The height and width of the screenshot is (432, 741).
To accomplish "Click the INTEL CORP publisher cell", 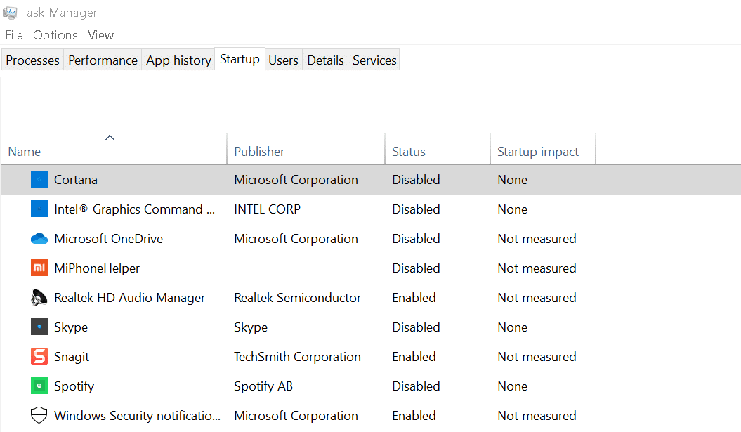I will [x=267, y=209].
